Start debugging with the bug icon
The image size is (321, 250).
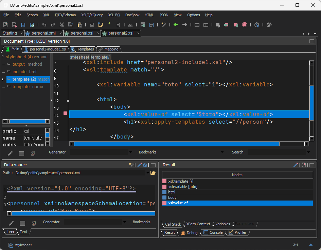[x=189, y=232]
